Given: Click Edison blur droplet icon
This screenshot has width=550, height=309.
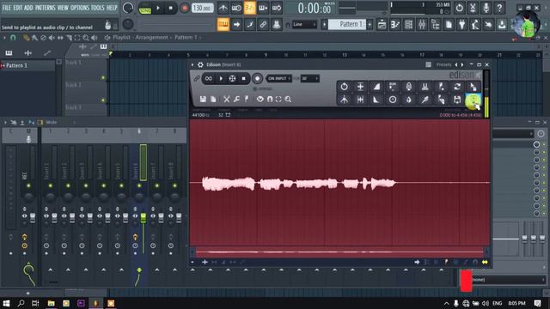Looking at the screenshot, I should 409,100.
